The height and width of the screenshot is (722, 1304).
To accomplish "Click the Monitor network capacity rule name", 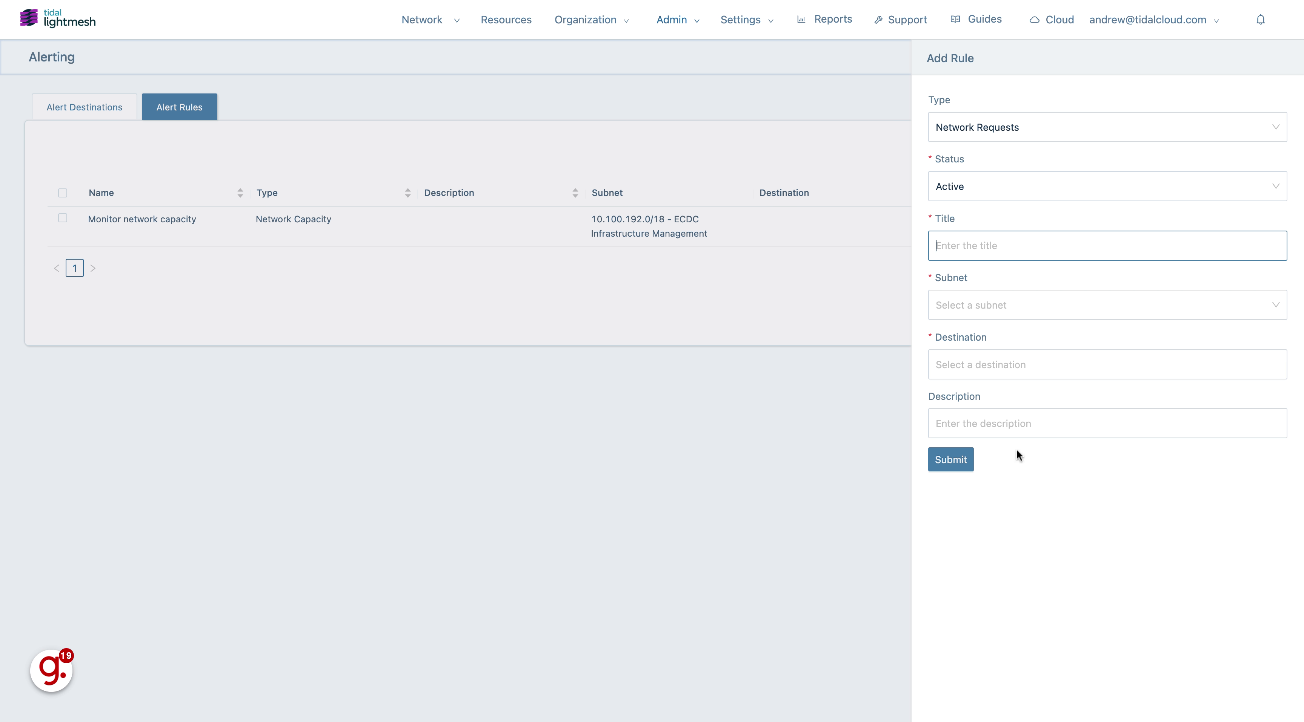I will (x=142, y=219).
